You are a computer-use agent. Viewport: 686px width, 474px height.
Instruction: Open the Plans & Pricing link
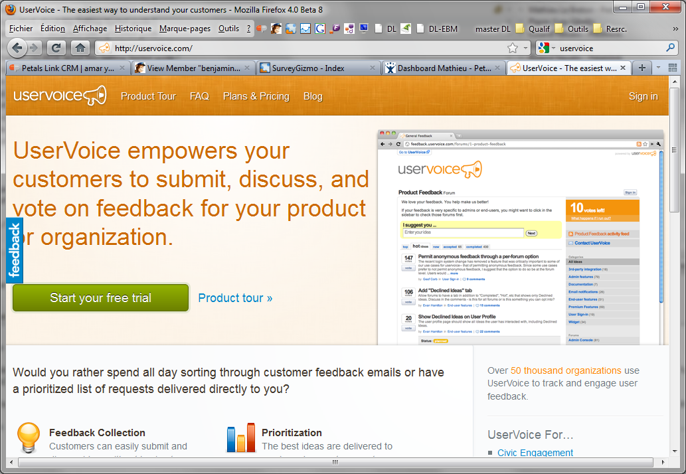click(256, 96)
